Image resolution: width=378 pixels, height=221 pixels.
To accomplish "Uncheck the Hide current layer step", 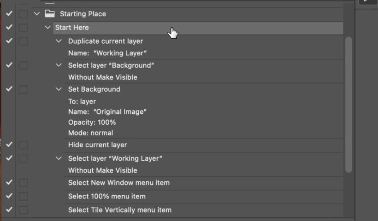I will point(9,145).
